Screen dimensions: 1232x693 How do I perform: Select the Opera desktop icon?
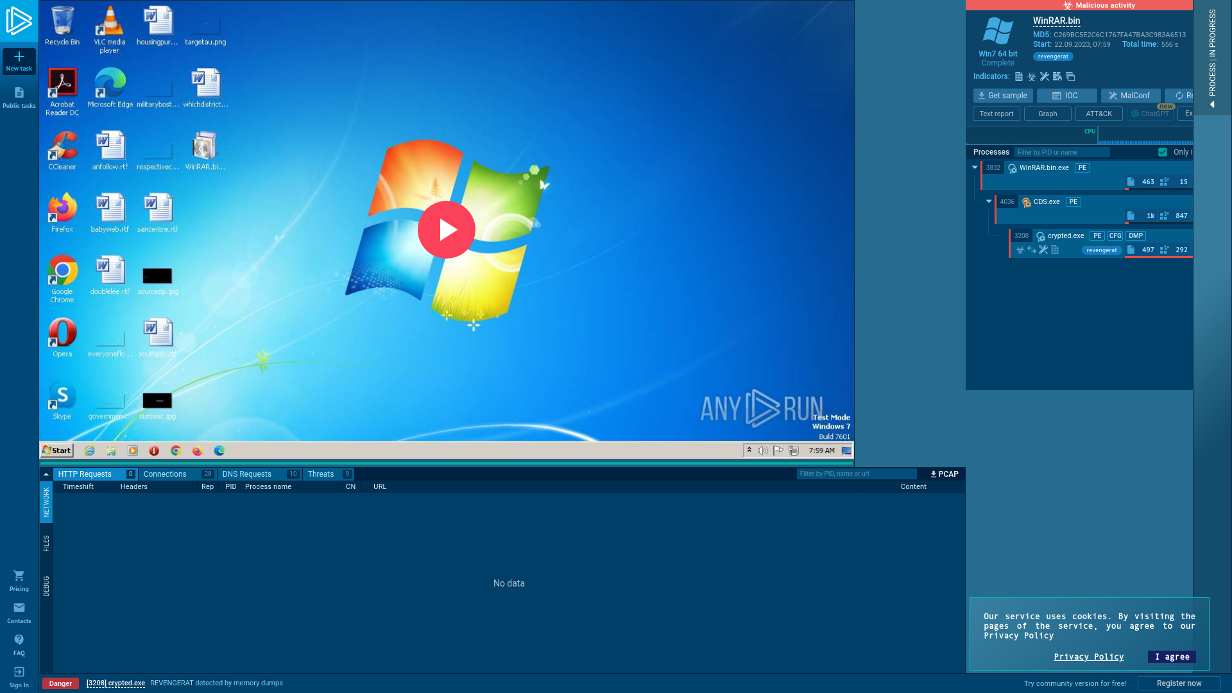point(62,337)
